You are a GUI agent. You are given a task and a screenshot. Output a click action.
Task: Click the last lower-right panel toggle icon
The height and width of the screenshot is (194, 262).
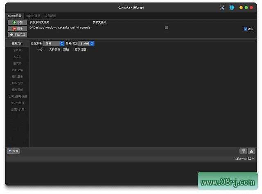tap(251, 151)
